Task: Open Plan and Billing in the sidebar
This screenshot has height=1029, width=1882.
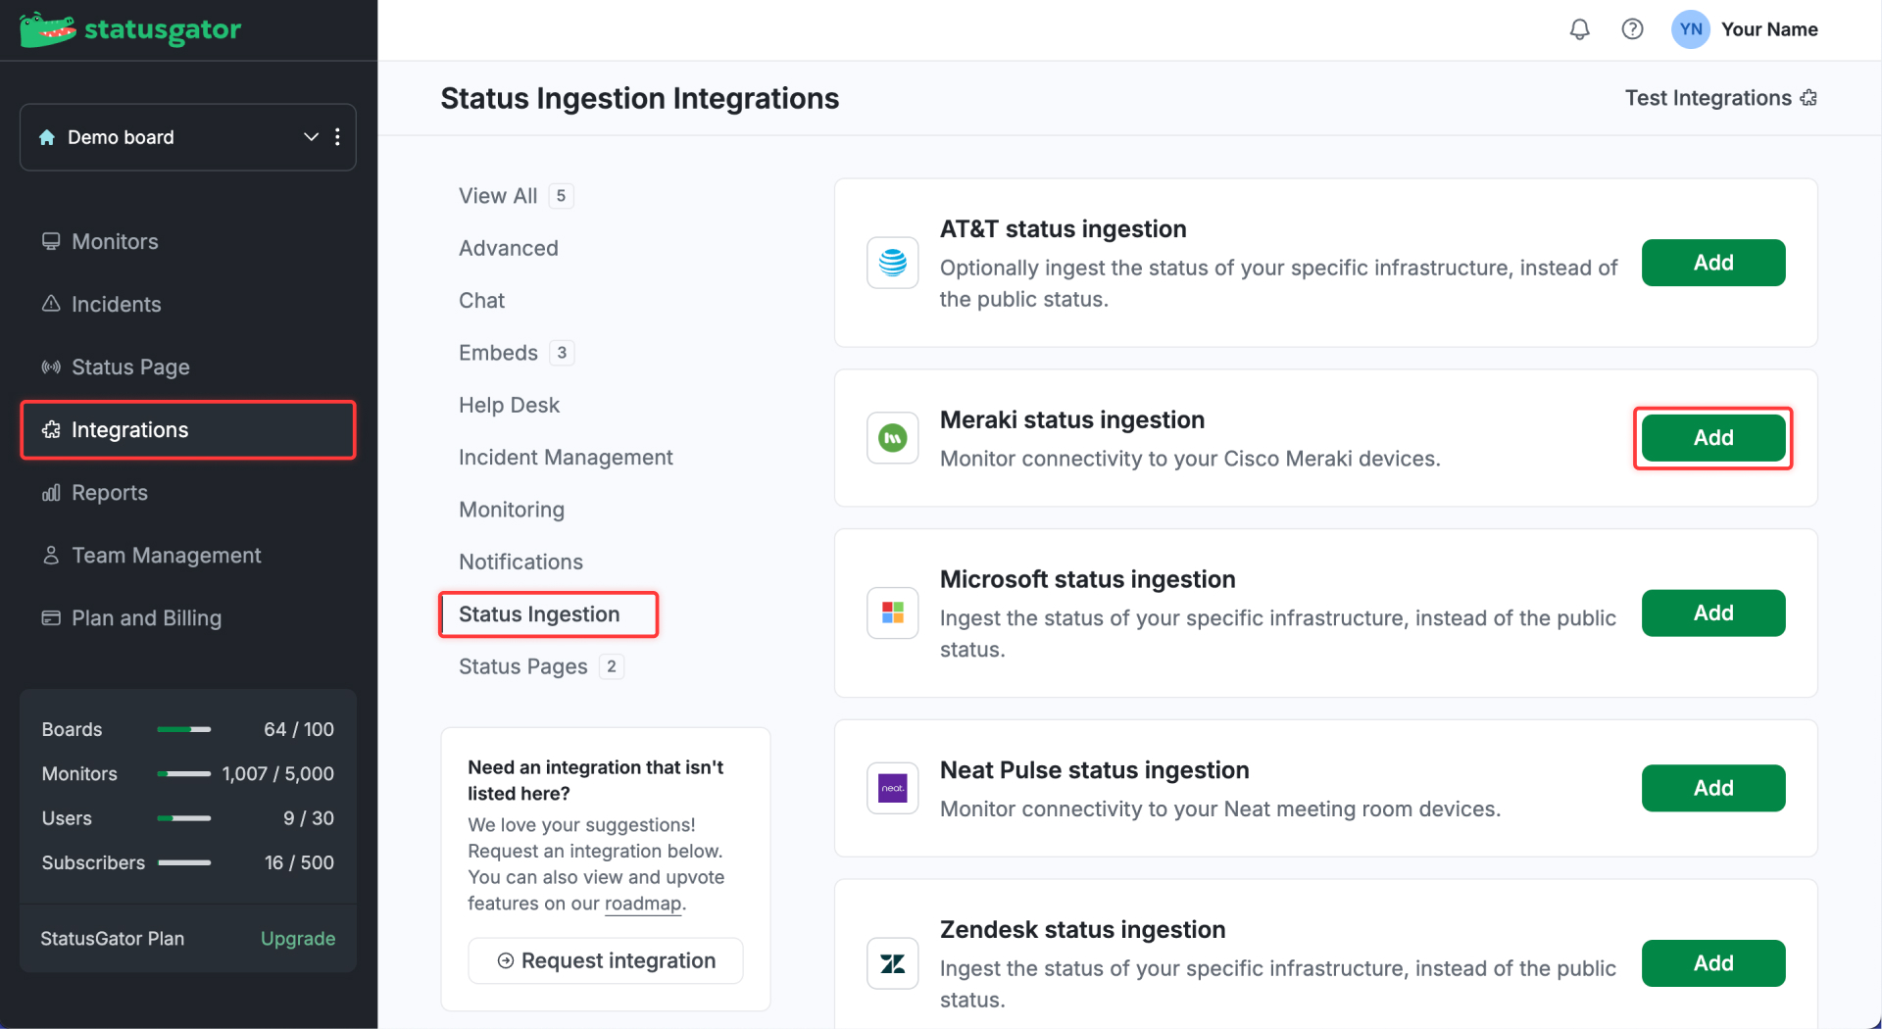Action: [188, 617]
